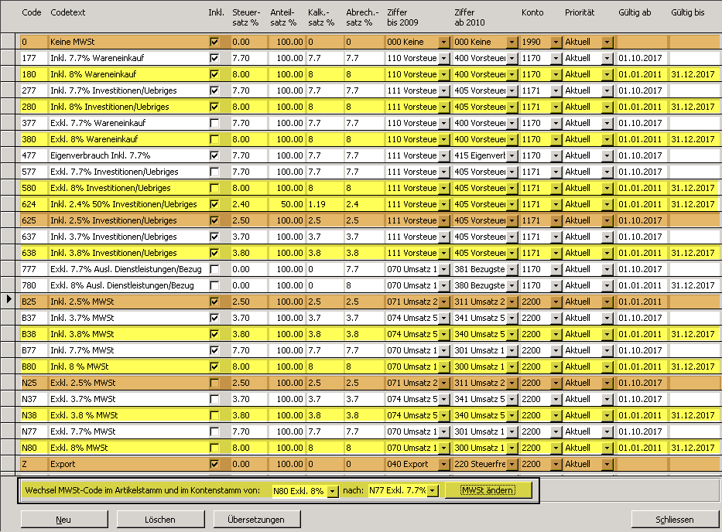
Task: Open Ziffer bis 2009 dropdown for code 624
Action: coord(443,204)
